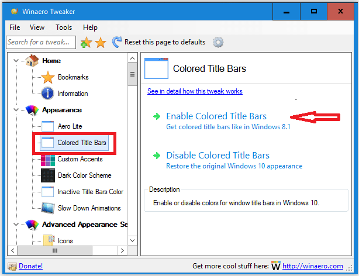Click the Colored Title Bars tree icon

(x=47, y=143)
